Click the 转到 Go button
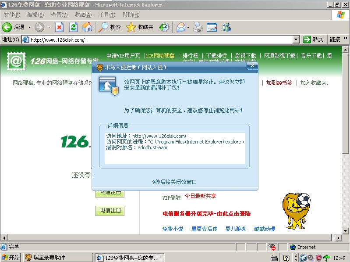 pyautogui.click(x=313, y=39)
